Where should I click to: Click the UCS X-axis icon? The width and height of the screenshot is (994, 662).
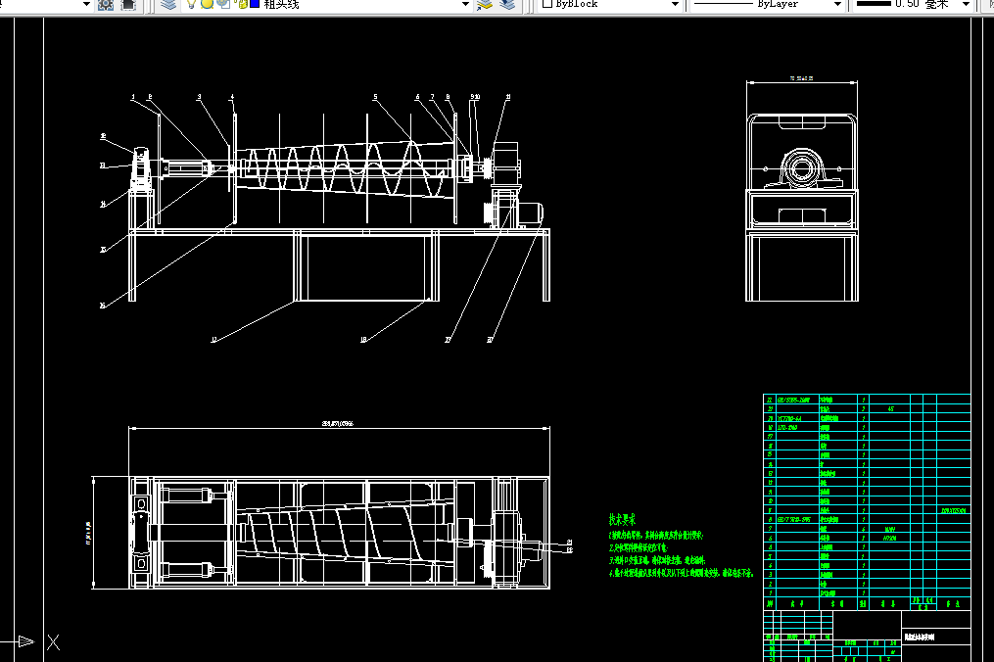pyautogui.click(x=53, y=642)
